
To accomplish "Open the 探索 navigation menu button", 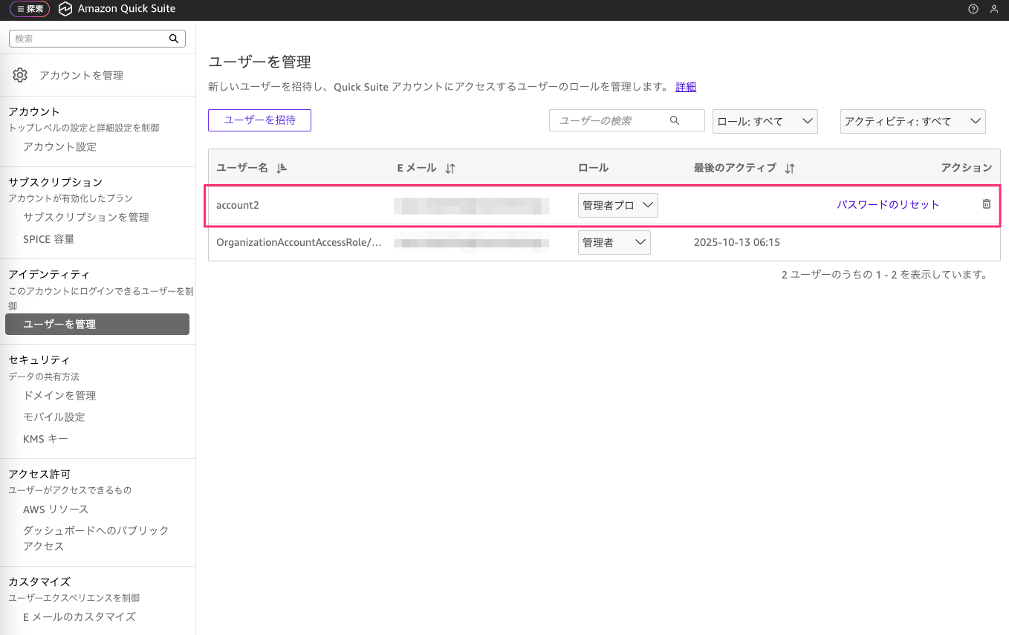I will click(30, 9).
